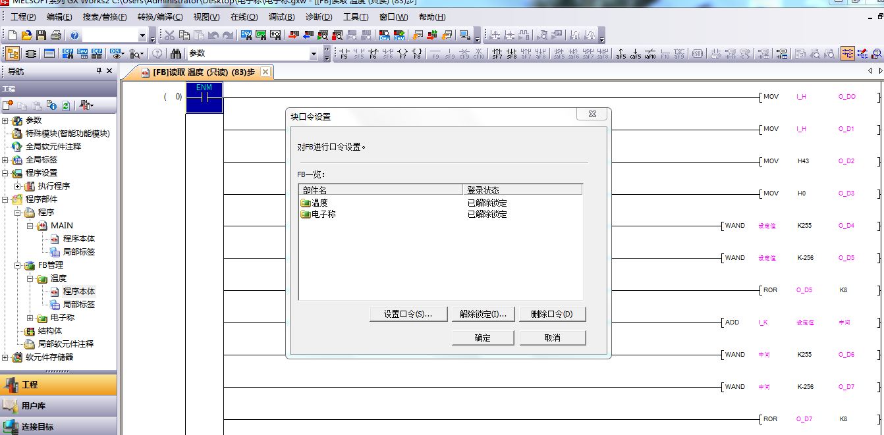
Task: Open the 在线(O) menu
Action: click(x=244, y=17)
